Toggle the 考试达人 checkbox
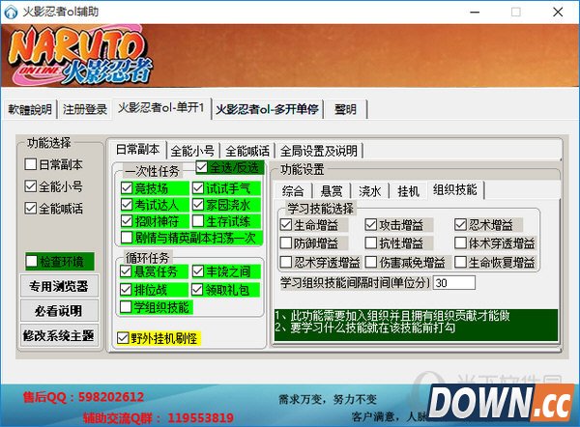The image size is (580, 427). (127, 205)
